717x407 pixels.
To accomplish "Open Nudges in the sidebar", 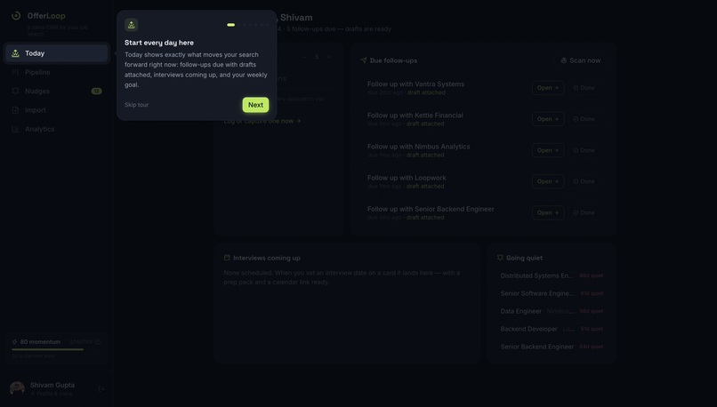I will click(57, 91).
